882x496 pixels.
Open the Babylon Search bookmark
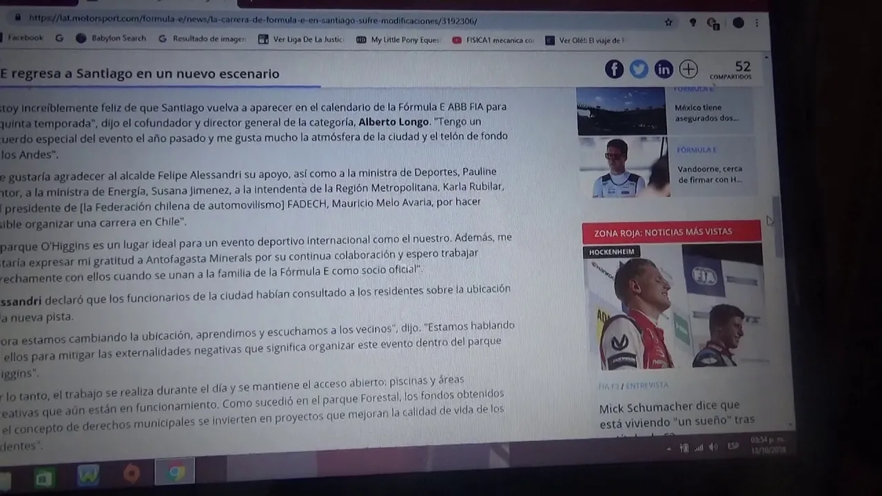[112, 39]
